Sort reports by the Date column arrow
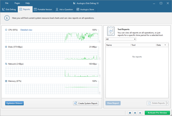This screenshot has height=116, width=172. click(x=165, y=45)
